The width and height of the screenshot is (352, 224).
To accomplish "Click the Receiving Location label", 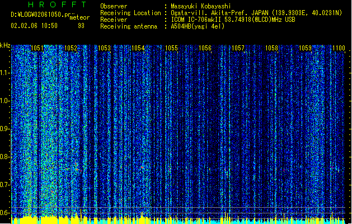I will click(x=130, y=13).
